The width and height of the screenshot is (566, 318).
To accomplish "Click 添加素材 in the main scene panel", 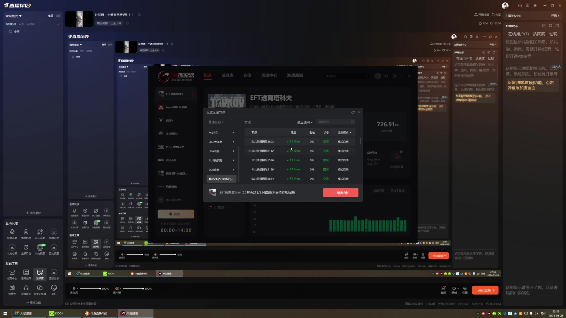I will (x=33, y=213).
